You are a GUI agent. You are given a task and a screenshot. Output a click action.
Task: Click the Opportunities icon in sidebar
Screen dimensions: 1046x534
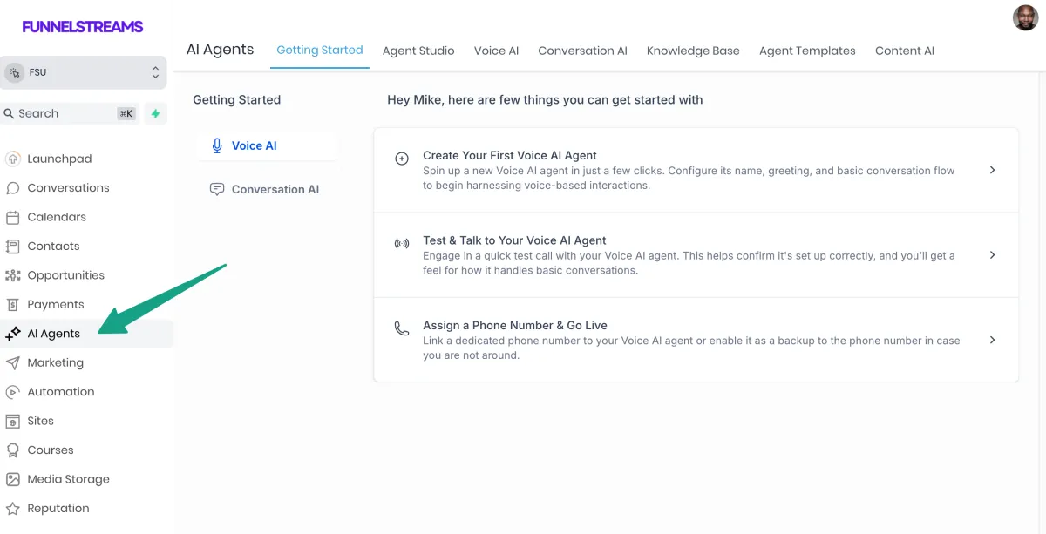tap(12, 275)
